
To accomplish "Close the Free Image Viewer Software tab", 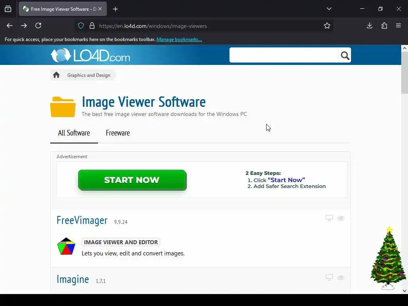I will pos(100,9).
